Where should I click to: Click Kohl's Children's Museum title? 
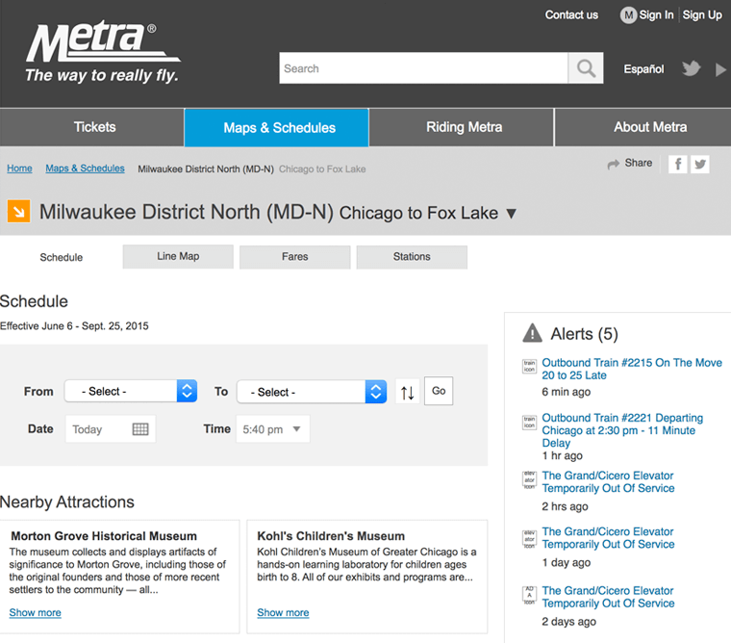(x=331, y=536)
